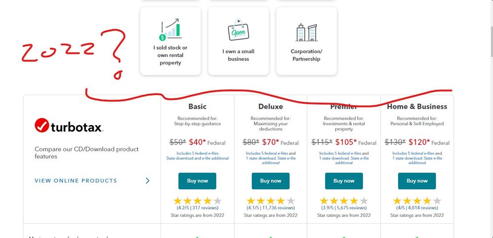Image resolution: width=493 pixels, height=238 pixels.
Task: Select the Corporation/Partnership card
Action: 307,41
